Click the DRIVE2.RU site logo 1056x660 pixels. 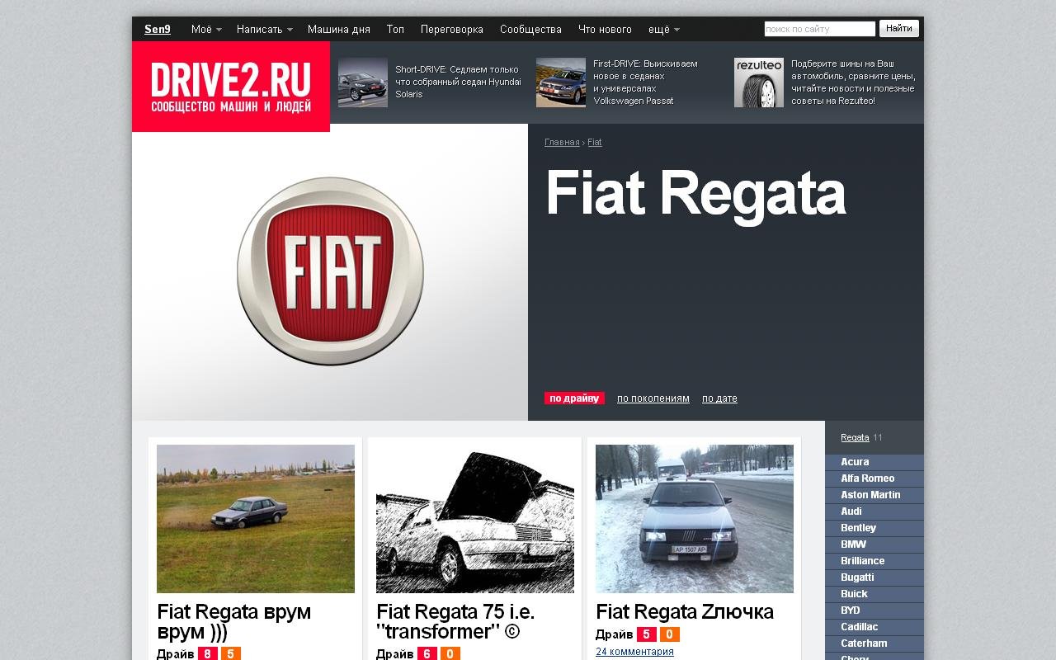(x=231, y=87)
